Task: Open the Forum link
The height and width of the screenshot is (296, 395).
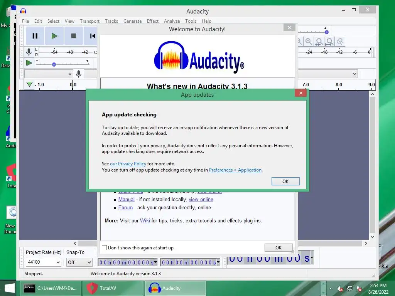Action: (125, 207)
